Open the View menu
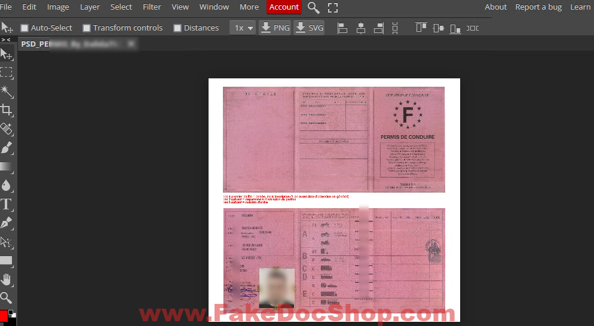This screenshot has height=326, width=594. click(x=180, y=7)
